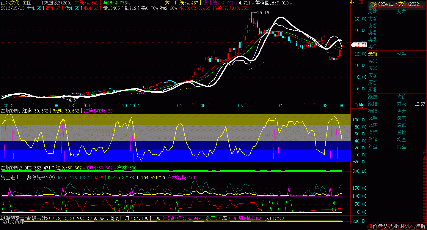
Task: Click the 红旗飘飘 sub-chart indicator title
Action: tap(10, 111)
